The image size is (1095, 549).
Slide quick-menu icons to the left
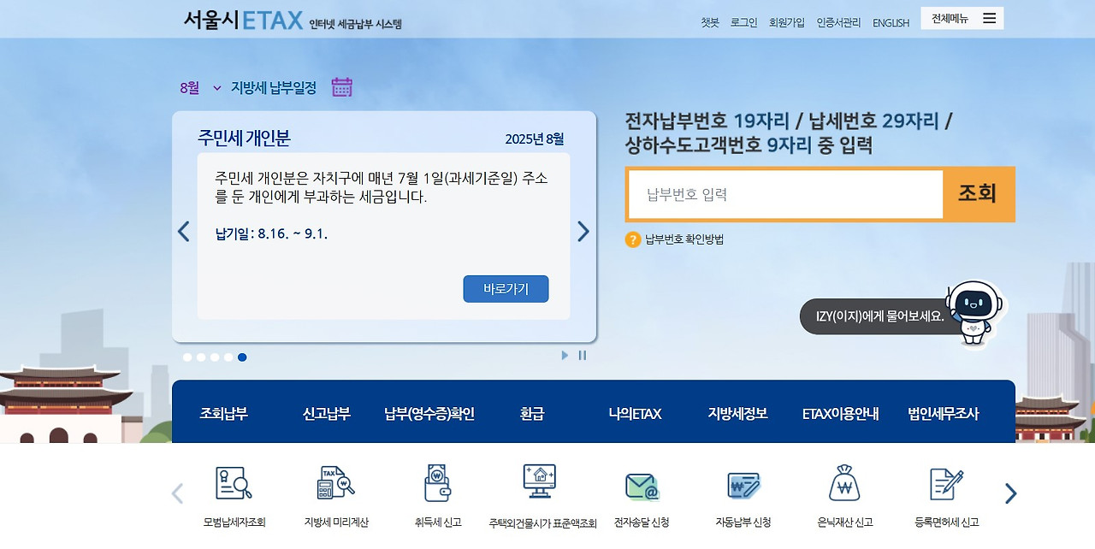[177, 493]
